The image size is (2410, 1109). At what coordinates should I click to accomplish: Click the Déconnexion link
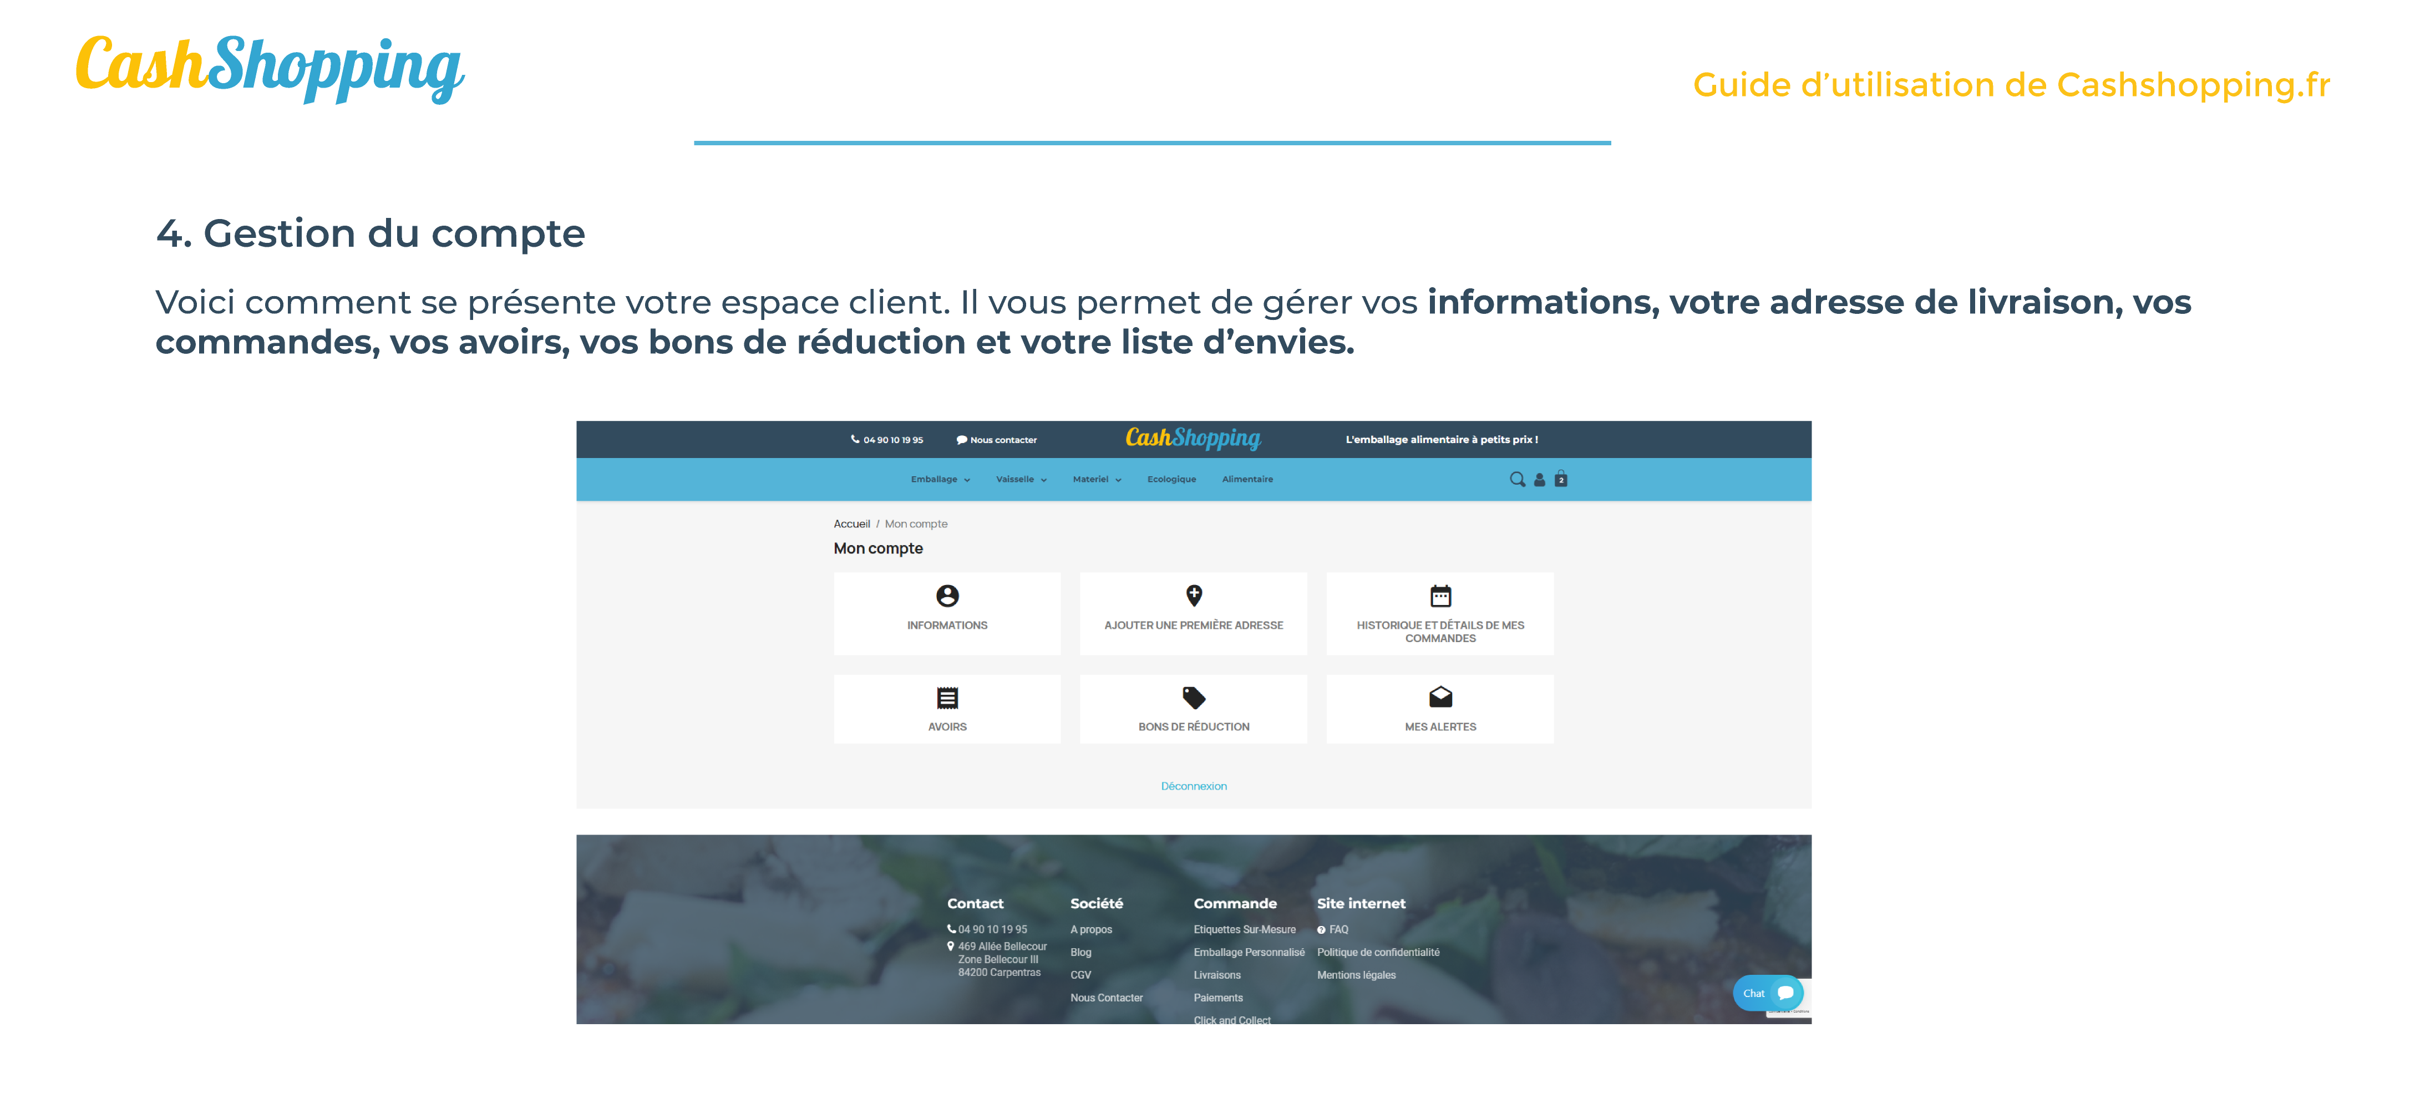coord(1194,786)
